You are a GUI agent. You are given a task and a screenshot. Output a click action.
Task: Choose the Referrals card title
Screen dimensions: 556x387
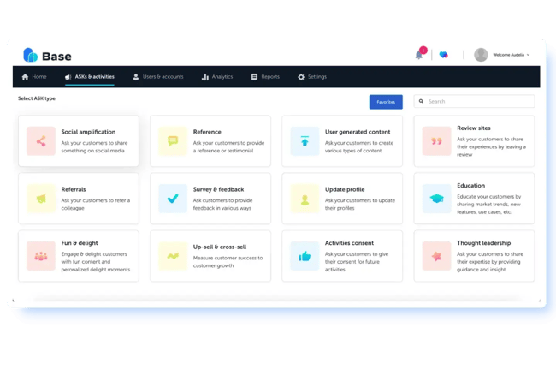(74, 189)
